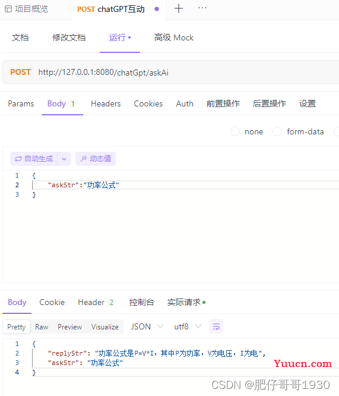339x396 pixels.
Task: Open the utf8 encoding dropdown
Action: click(x=188, y=326)
